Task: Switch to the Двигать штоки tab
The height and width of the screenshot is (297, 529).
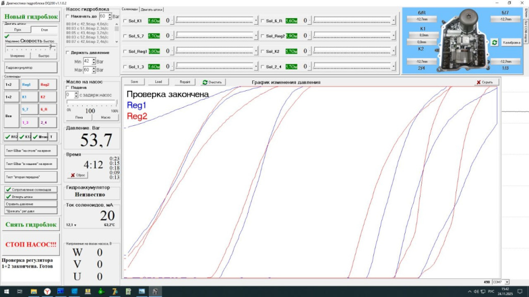Action: coord(151,9)
